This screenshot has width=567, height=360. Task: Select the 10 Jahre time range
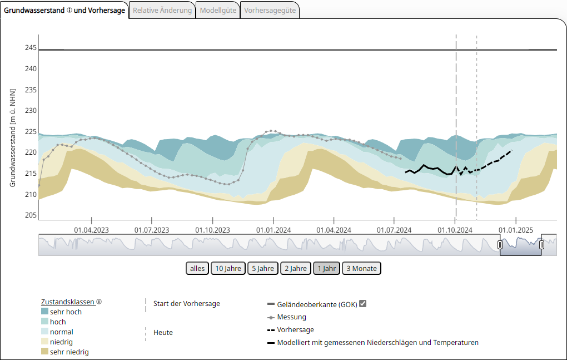(228, 268)
